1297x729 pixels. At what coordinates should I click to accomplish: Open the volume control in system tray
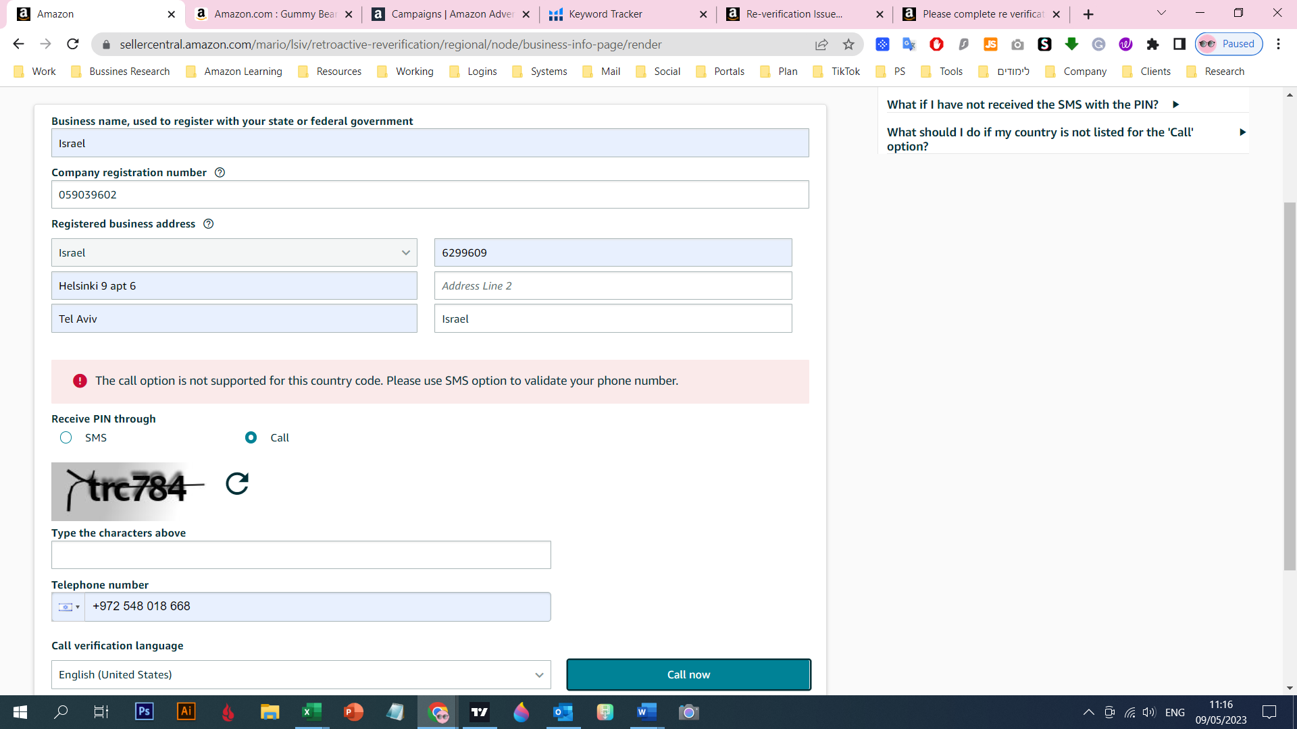click(1148, 712)
